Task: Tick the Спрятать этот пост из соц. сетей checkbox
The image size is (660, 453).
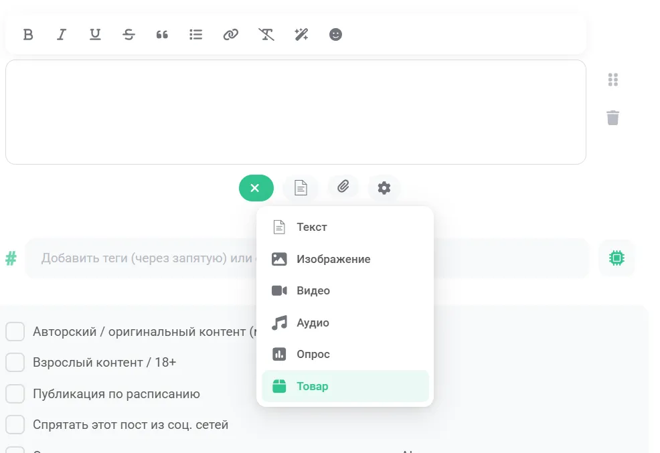Action: click(x=15, y=424)
